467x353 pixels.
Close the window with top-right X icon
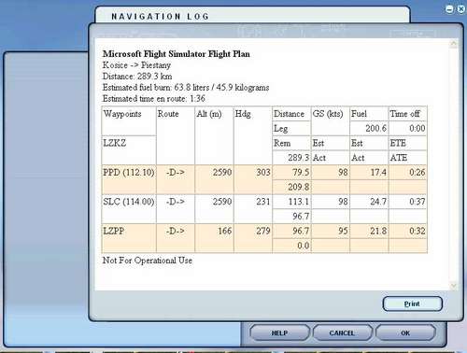(x=461, y=9)
